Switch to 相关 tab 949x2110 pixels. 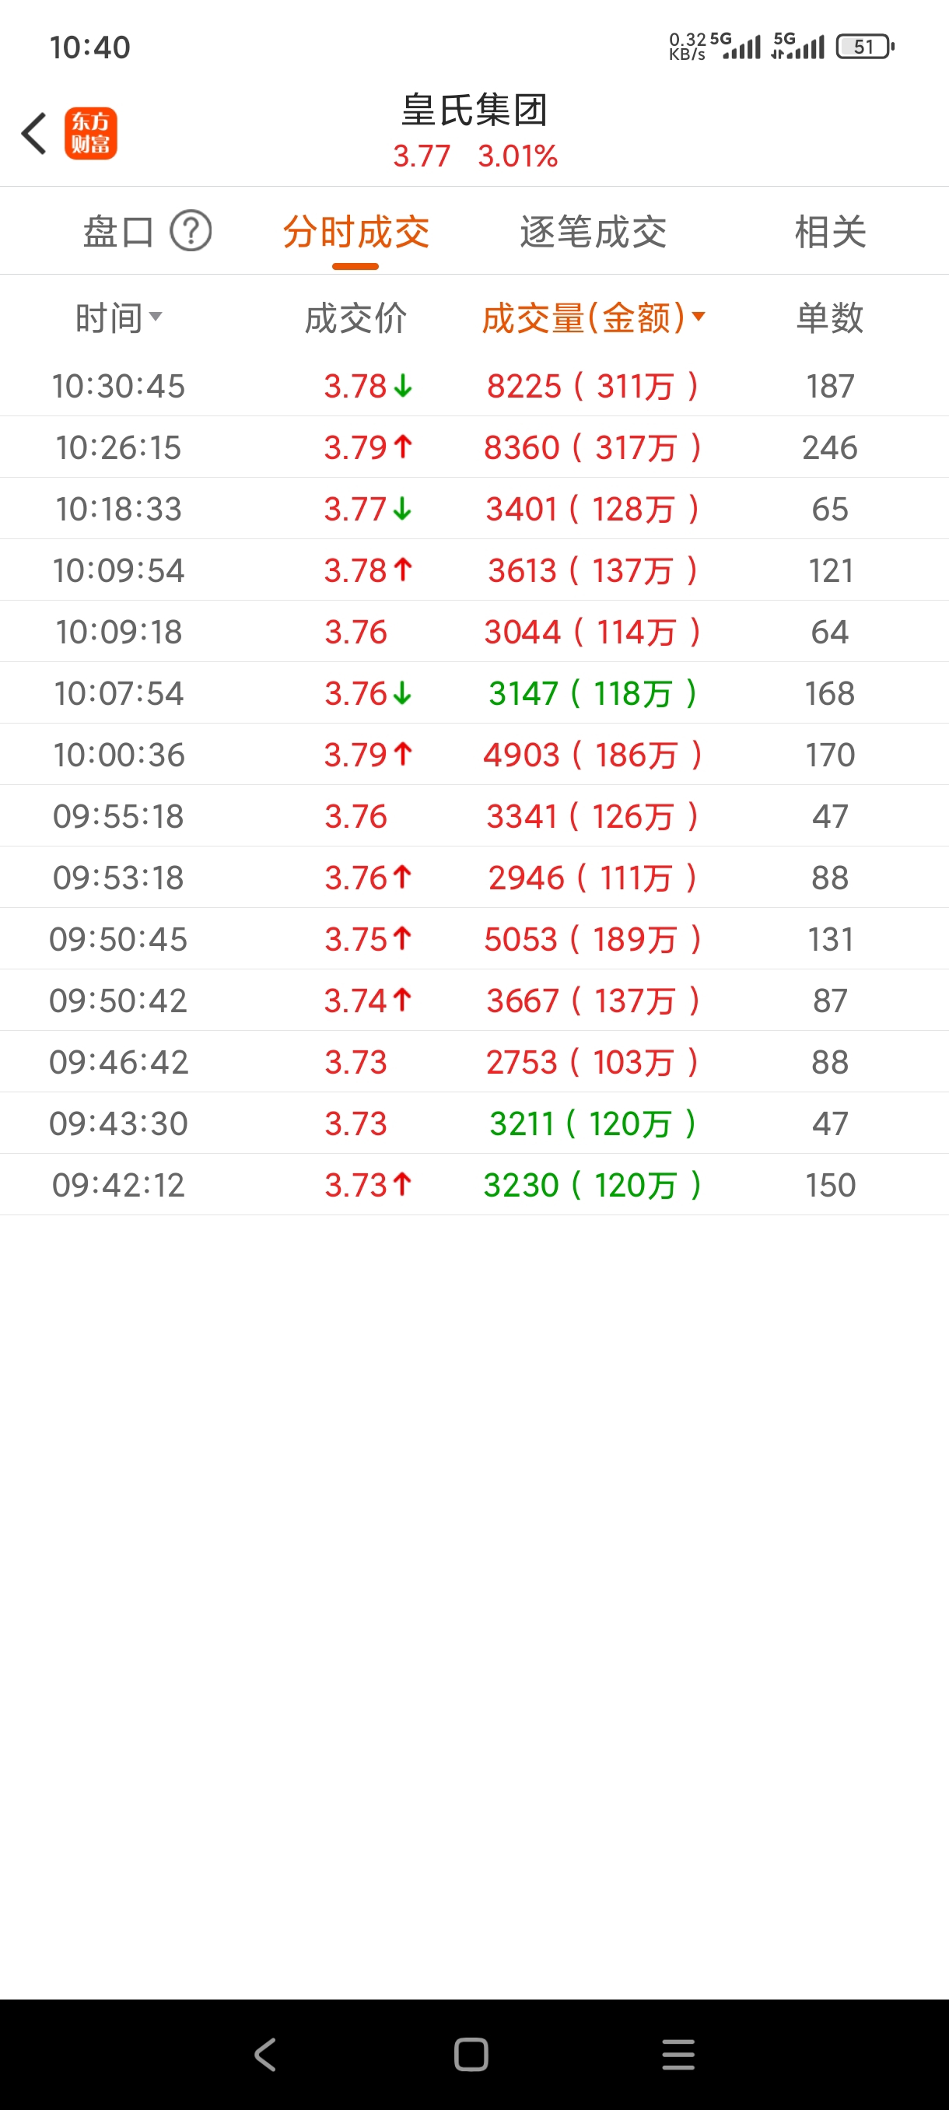click(829, 232)
